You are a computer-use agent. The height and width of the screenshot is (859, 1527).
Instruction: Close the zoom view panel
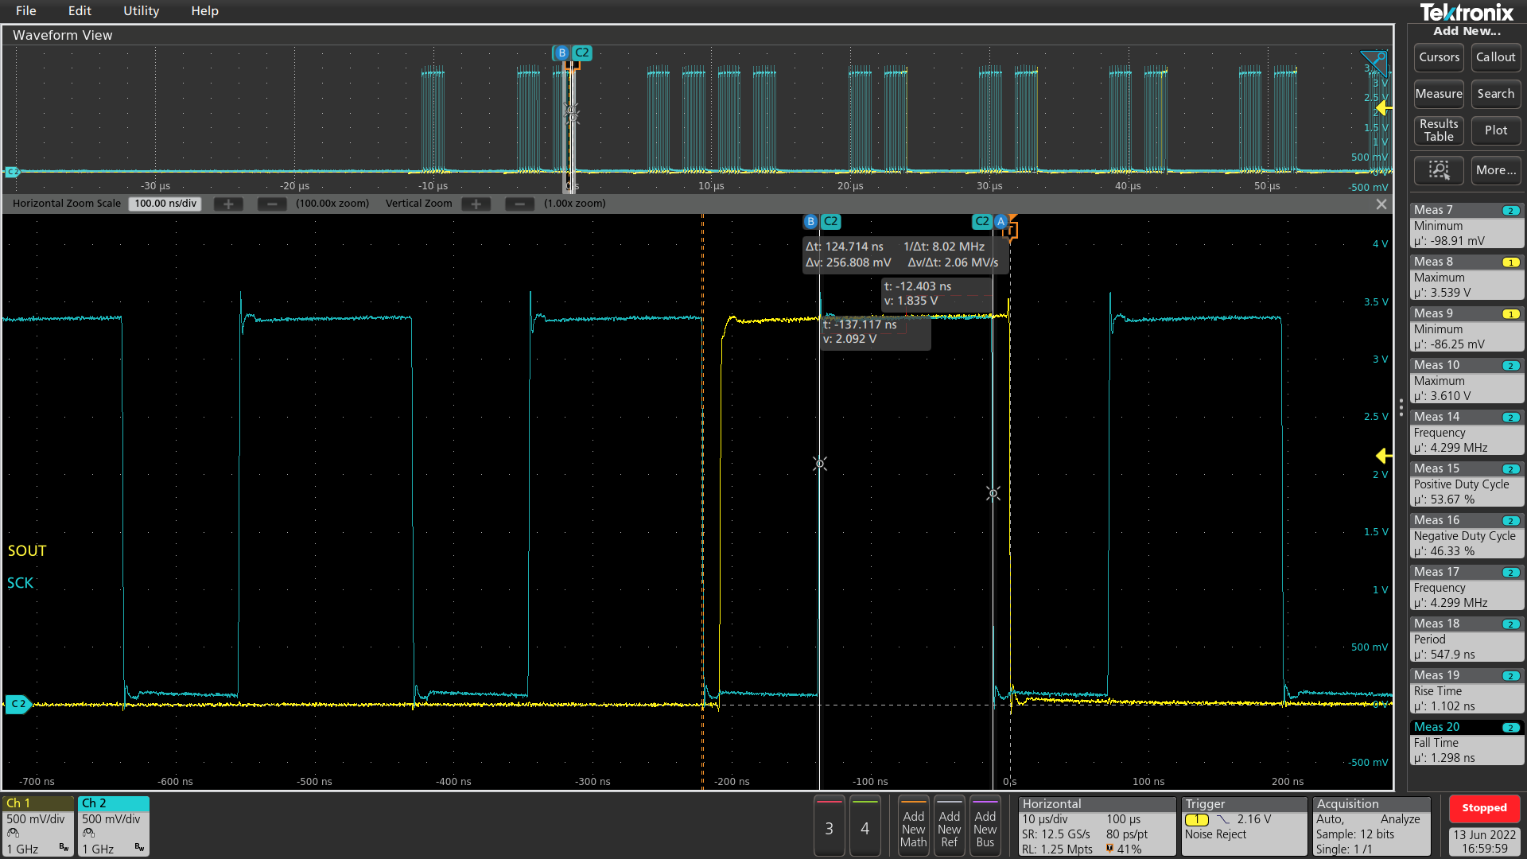1381,204
